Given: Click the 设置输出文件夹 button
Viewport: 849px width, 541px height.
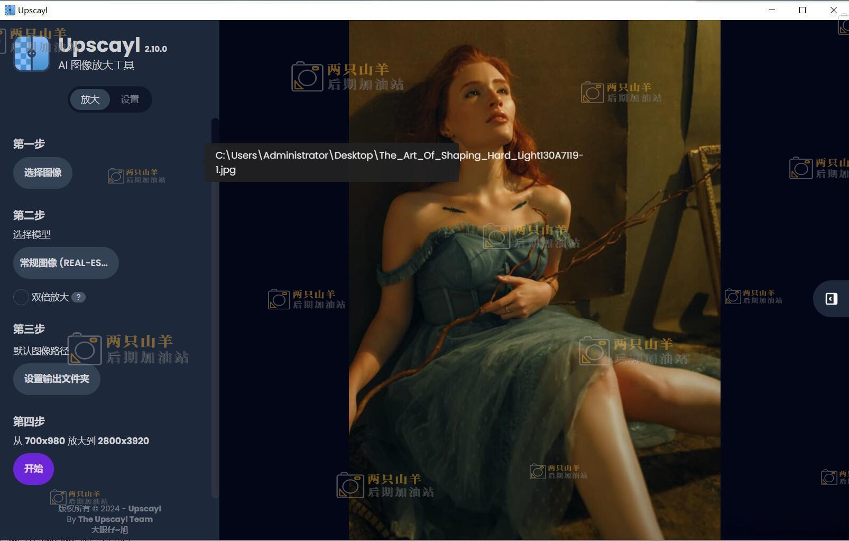Looking at the screenshot, I should click(x=57, y=379).
